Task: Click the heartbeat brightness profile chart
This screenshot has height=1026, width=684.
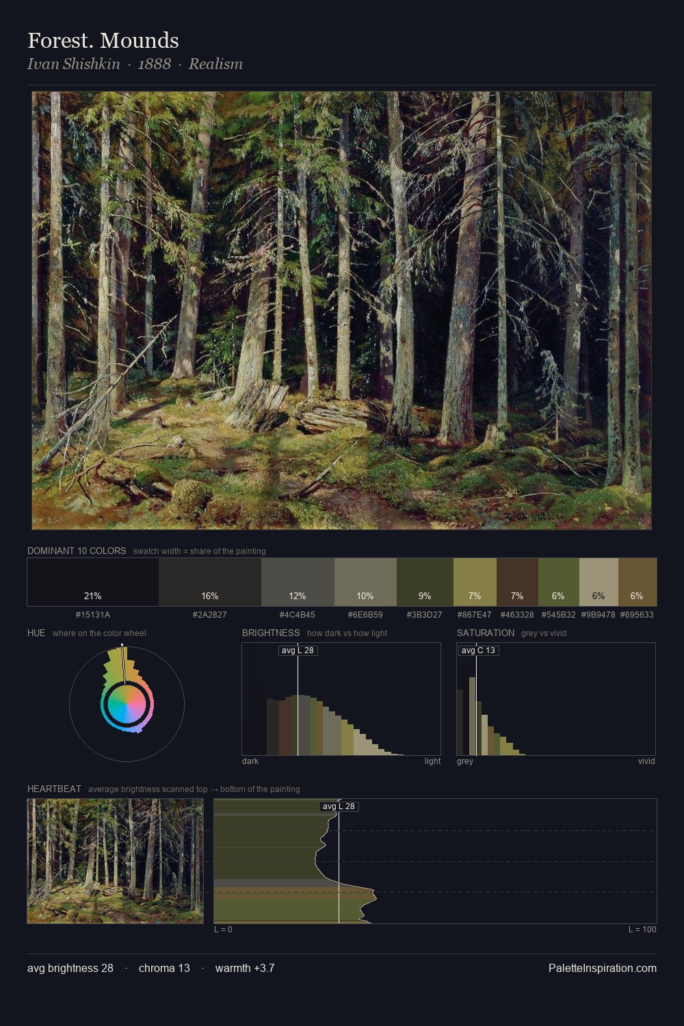Action: (x=435, y=861)
